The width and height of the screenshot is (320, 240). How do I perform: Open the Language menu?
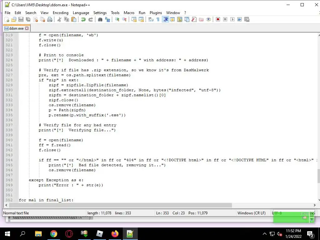pyautogui.click(x=81, y=12)
